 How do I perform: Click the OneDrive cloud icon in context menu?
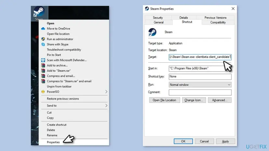pyautogui.click(x=43, y=29)
